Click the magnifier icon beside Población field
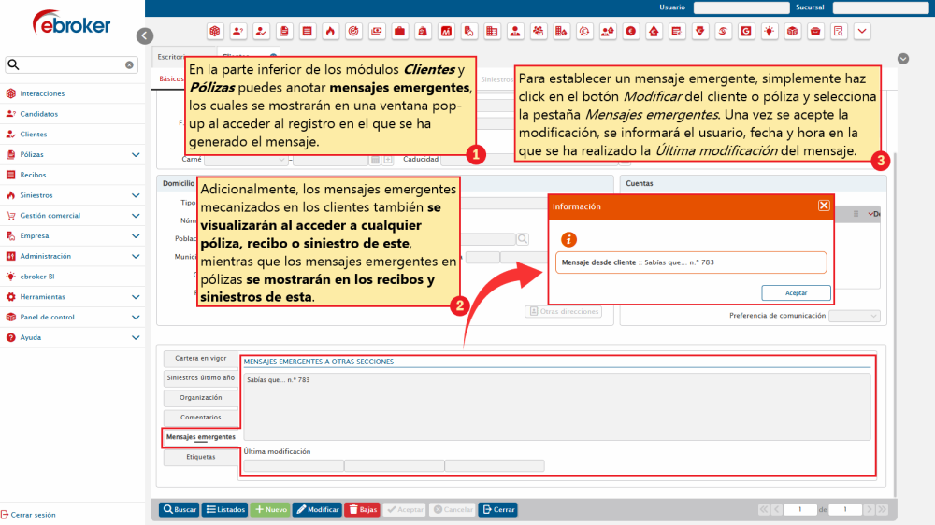 [523, 239]
